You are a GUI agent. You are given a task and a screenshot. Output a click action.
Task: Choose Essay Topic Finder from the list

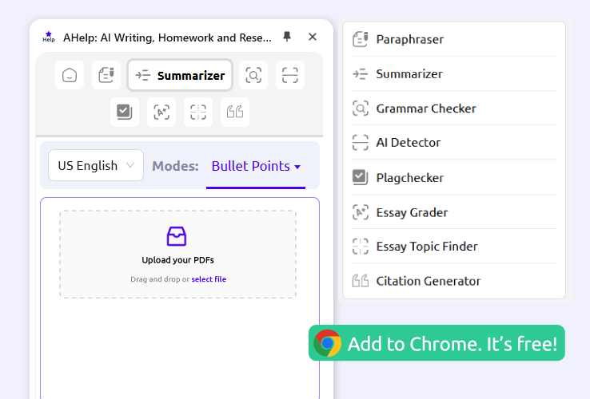(454, 246)
